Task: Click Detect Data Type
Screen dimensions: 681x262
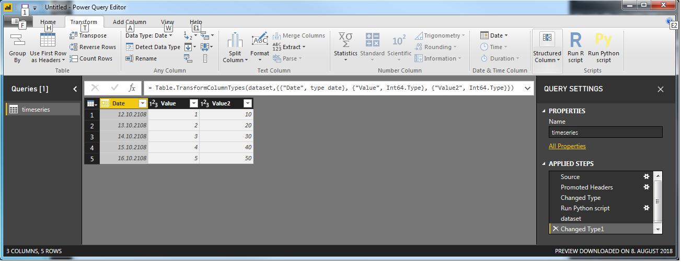Action: pyautogui.click(x=153, y=47)
